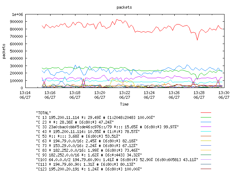Click legend entry [12] 195.200.20.191
Image resolution: width=231 pixels, height=173 pixels.
coord(89,169)
